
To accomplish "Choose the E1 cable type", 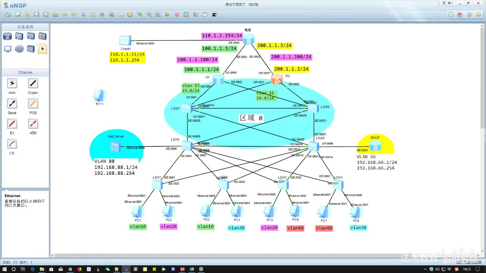I will coord(12,124).
